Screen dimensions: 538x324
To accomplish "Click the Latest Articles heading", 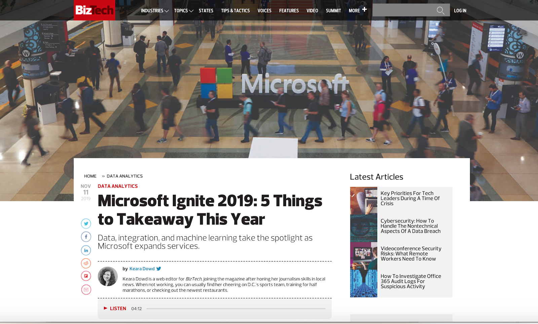I will click(377, 177).
